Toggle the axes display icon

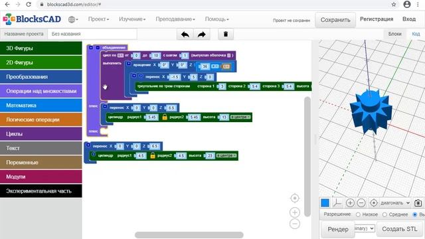coord(337,202)
